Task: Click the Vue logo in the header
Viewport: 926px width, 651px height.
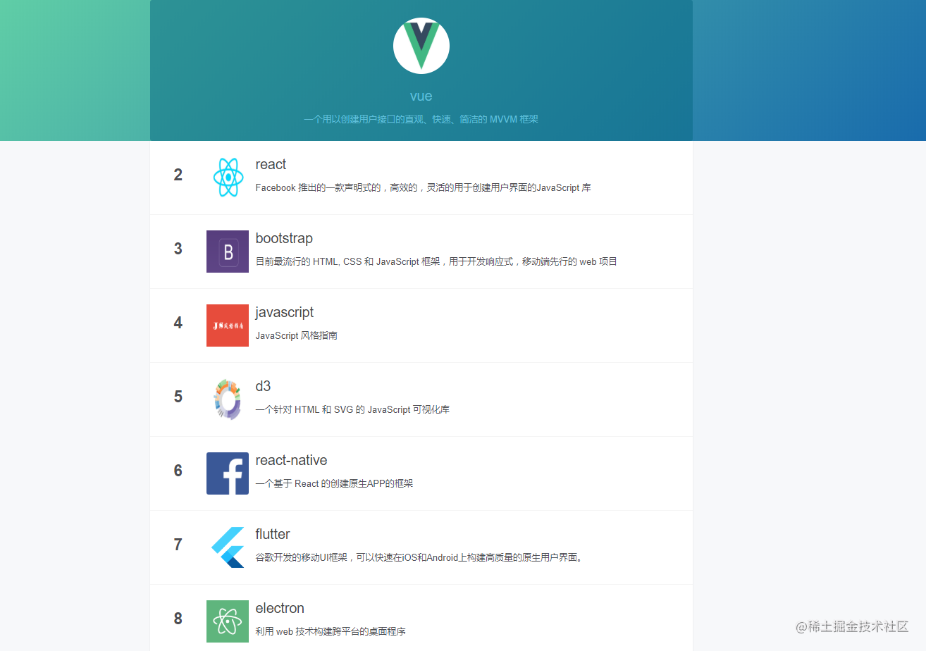Action: click(x=421, y=46)
